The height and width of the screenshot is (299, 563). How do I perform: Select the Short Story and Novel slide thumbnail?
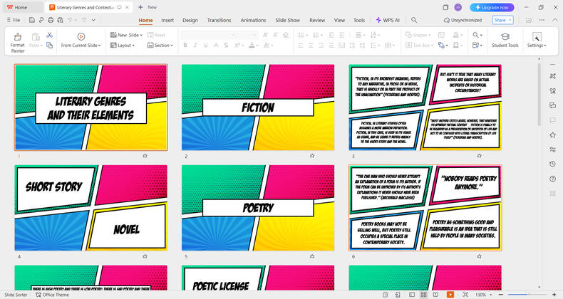91,208
